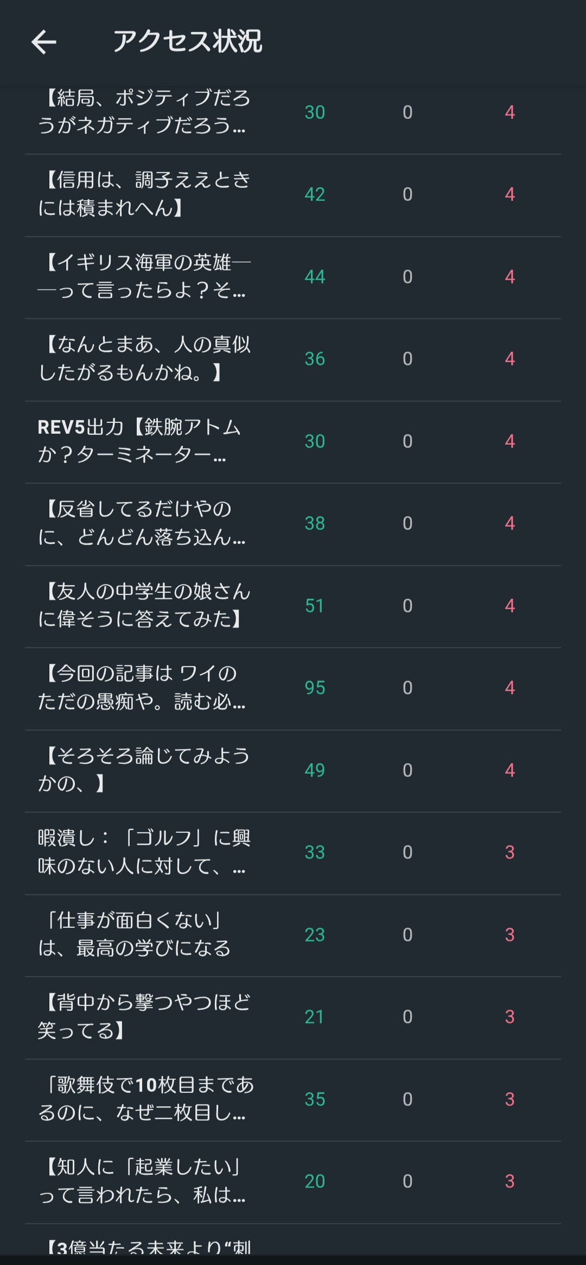Open article 【背中から撃つやつほど笑ってる】

pos(144,1016)
